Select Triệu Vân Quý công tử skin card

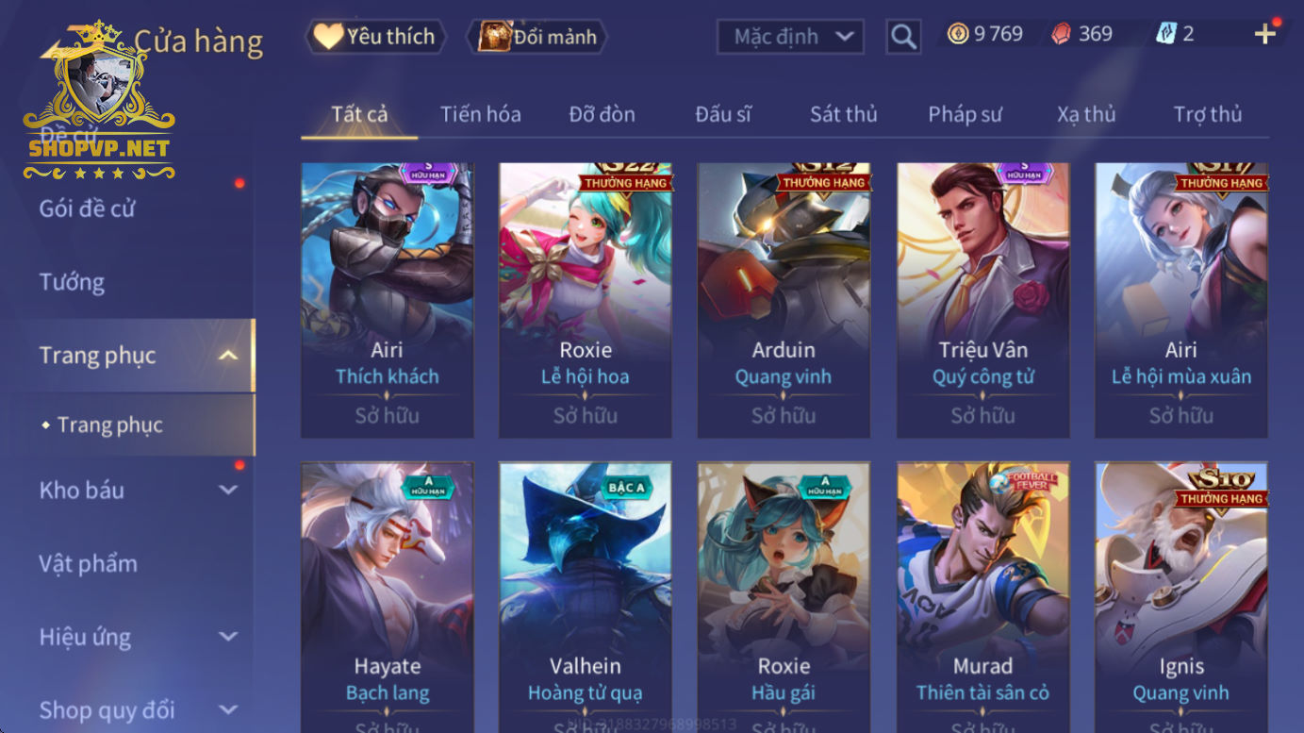pos(983,300)
